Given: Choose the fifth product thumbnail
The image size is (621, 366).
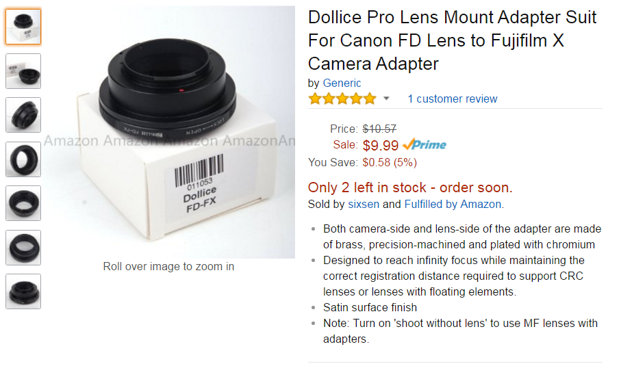Looking at the screenshot, I should [x=23, y=203].
